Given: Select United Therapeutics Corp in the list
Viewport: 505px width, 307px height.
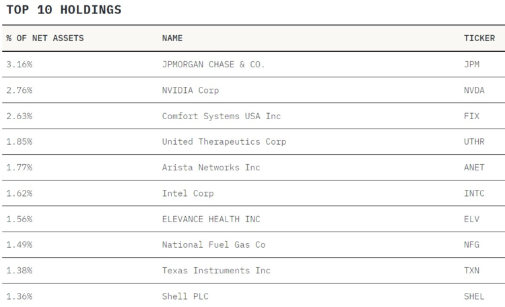Looking at the screenshot, I should tap(224, 141).
